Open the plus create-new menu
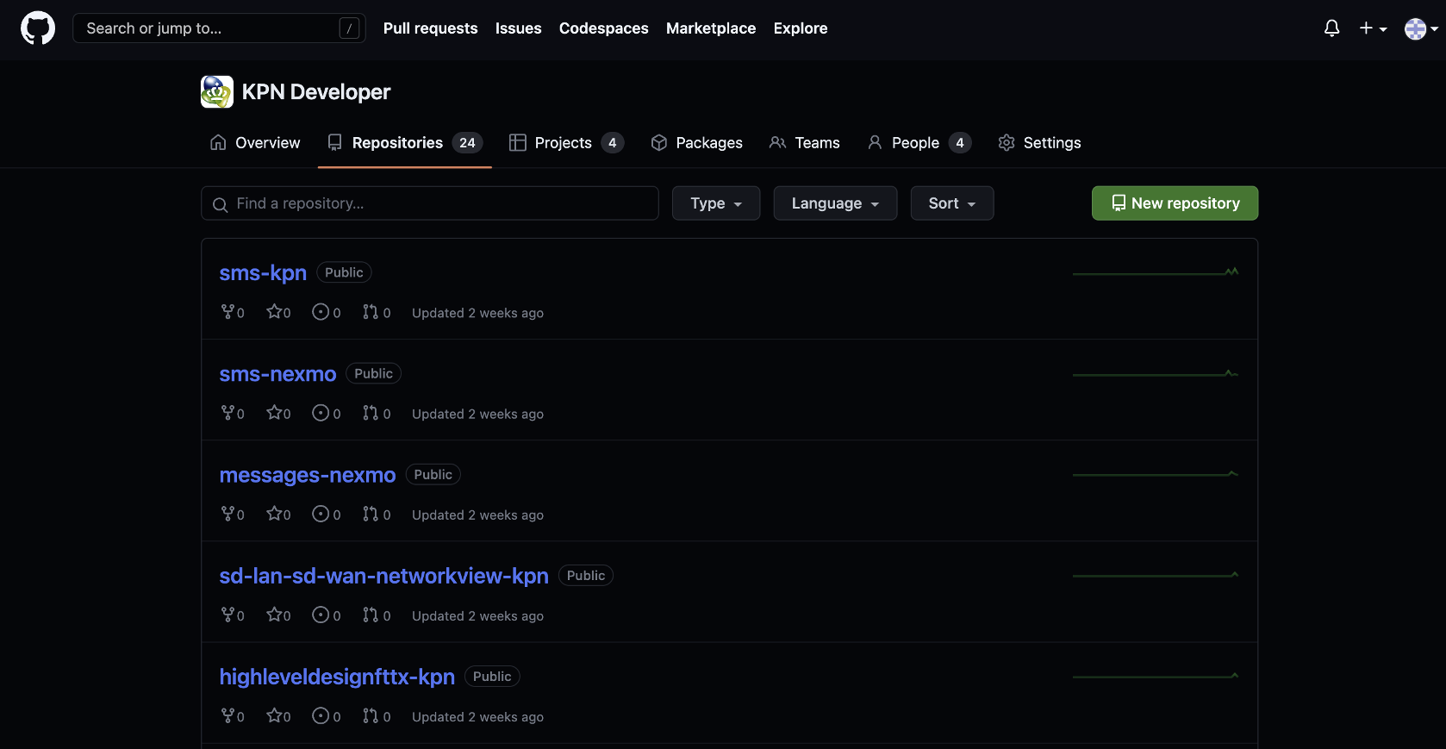Viewport: 1446px width, 749px height. tap(1373, 28)
